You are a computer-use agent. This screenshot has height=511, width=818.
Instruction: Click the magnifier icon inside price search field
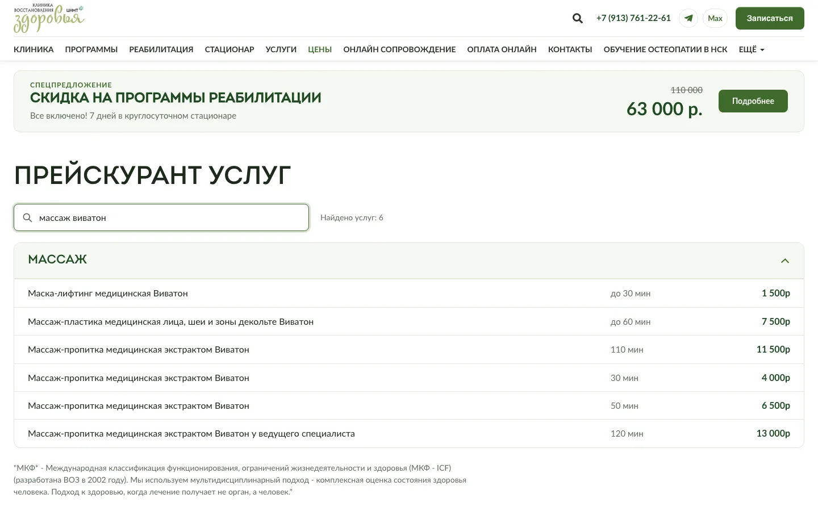tap(27, 217)
